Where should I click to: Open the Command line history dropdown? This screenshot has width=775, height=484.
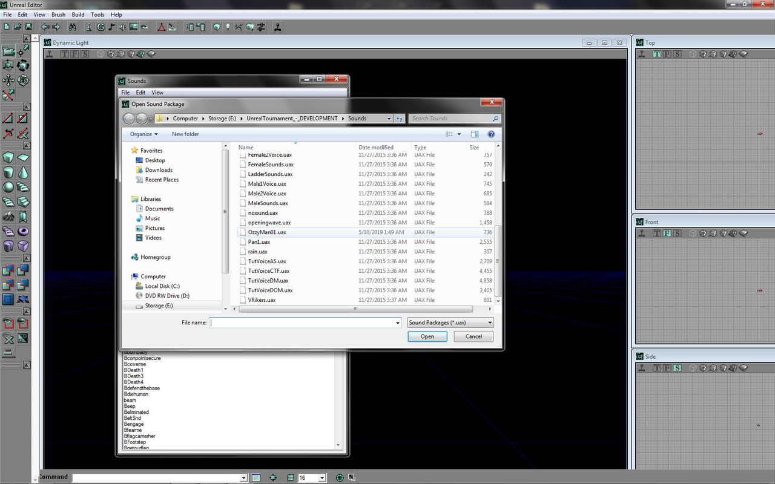tap(243, 478)
